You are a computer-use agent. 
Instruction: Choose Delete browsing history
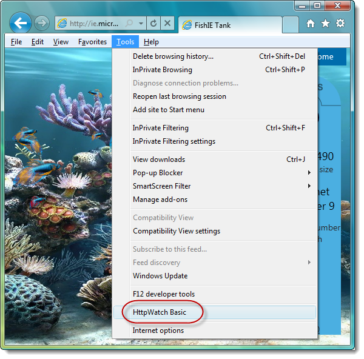point(215,56)
